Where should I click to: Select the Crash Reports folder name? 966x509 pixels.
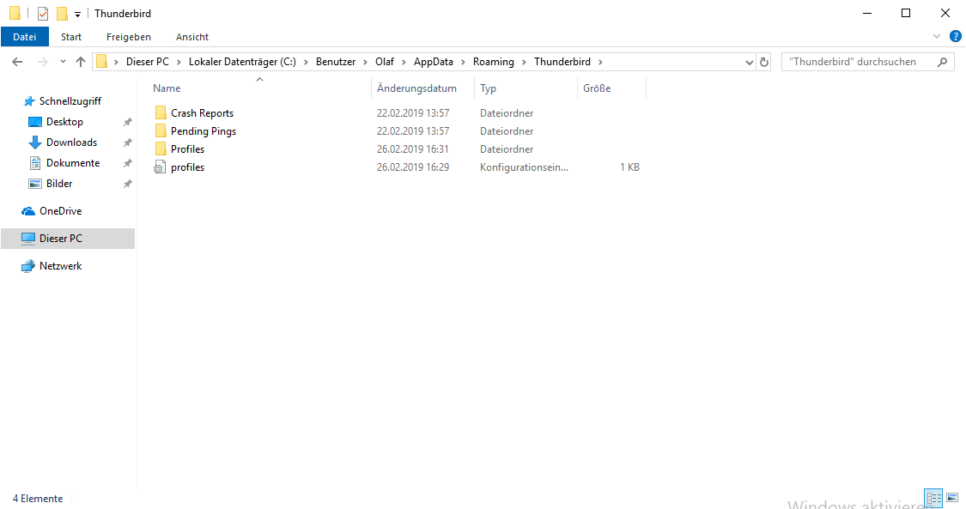pyautogui.click(x=202, y=112)
